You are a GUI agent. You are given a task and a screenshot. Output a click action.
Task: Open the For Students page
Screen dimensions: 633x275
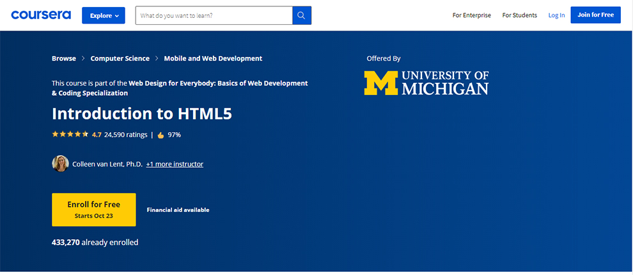[x=520, y=15]
